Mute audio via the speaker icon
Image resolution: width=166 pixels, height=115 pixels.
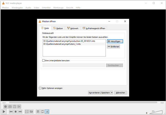click(x=147, y=113)
